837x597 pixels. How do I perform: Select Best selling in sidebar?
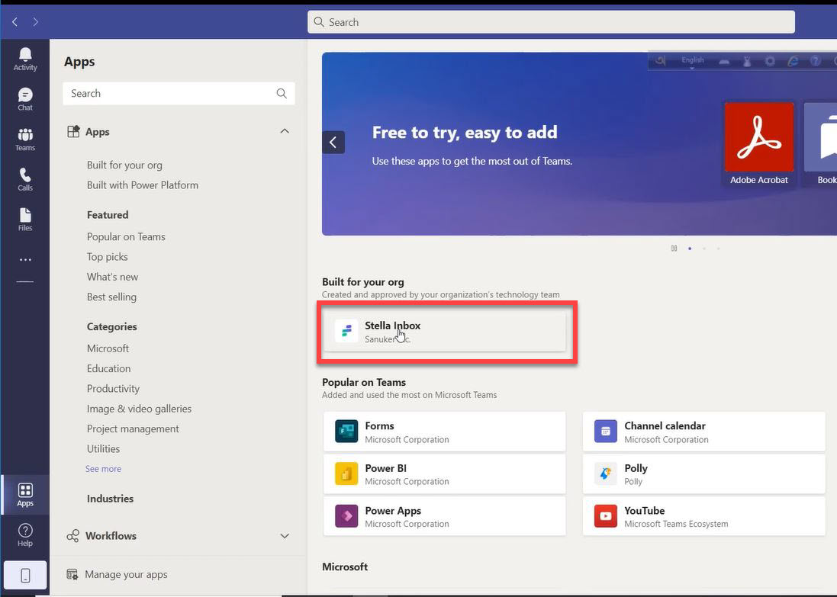(111, 297)
